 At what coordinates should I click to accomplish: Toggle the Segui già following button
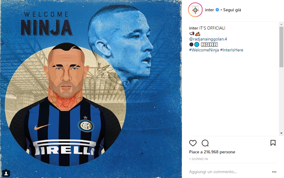click(232, 10)
